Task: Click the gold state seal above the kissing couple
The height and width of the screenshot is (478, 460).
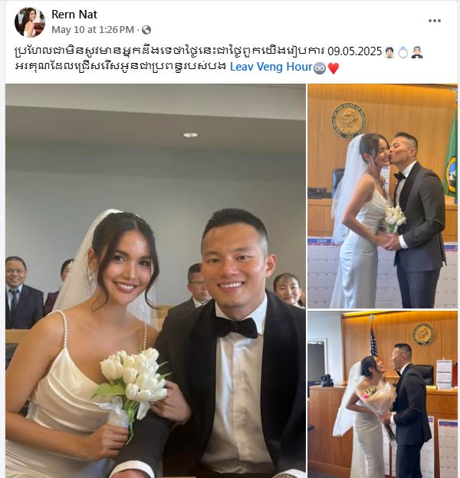Action: pyautogui.click(x=349, y=120)
